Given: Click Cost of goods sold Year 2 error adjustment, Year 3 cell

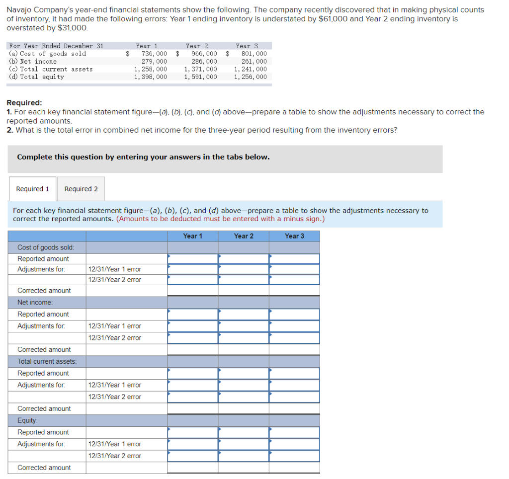Looking at the screenshot, I should click(294, 280).
